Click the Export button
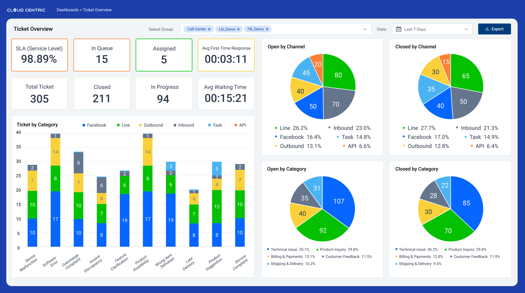Image resolution: width=525 pixels, height=293 pixels. point(494,29)
